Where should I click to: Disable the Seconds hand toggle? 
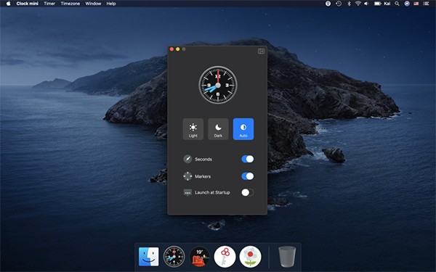[248, 159]
